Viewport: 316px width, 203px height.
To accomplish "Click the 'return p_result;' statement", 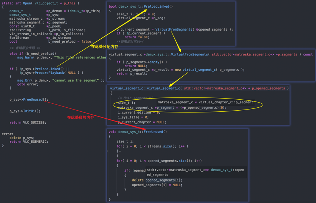I will (x=132, y=73).
